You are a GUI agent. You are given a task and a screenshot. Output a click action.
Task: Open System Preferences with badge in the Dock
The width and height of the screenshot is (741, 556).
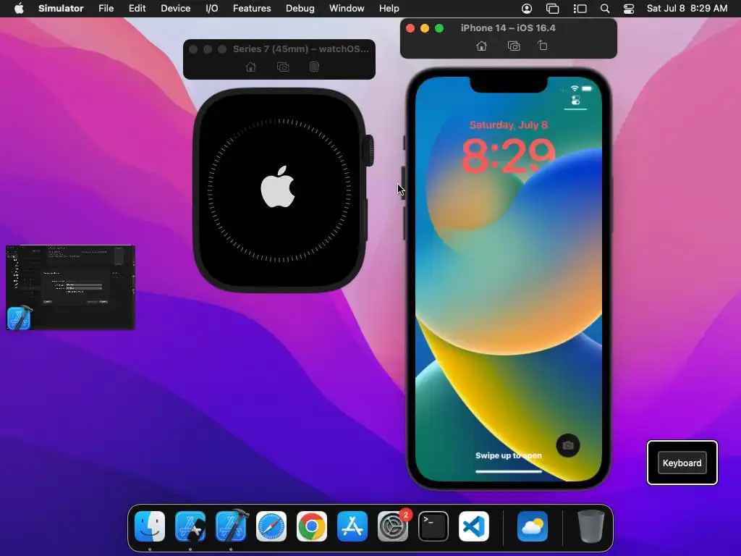(393, 526)
